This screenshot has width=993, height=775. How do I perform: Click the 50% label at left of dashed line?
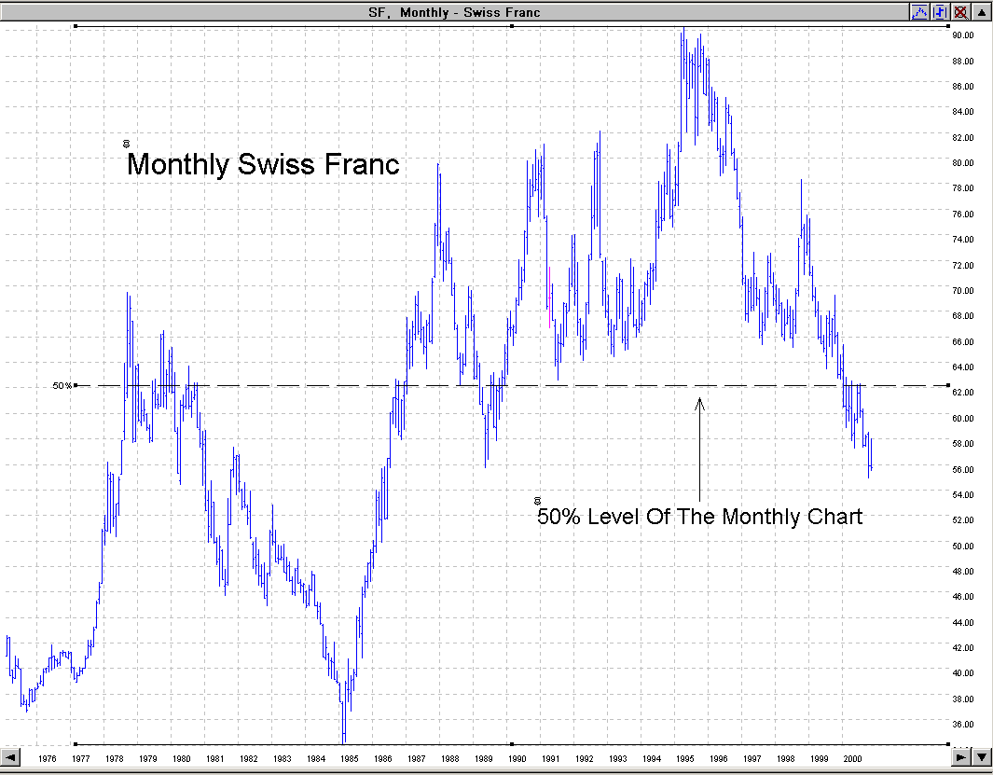(x=62, y=385)
